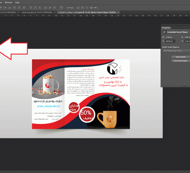Select the 3D Slide mode icon
The height and width of the screenshot is (173, 190).
pyautogui.click(x=91, y=8)
